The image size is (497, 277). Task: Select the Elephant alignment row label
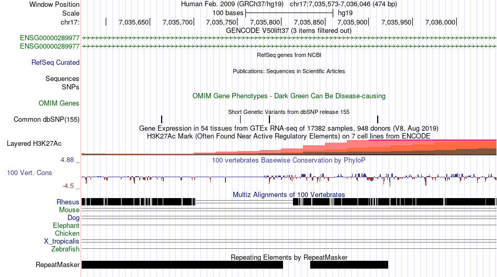click(x=66, y=226)
